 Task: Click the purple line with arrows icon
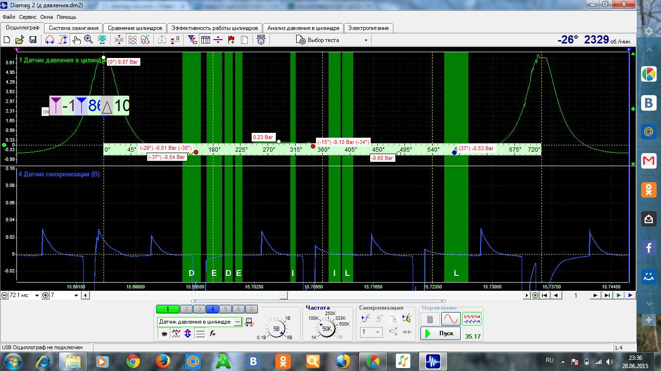[218, 40]
